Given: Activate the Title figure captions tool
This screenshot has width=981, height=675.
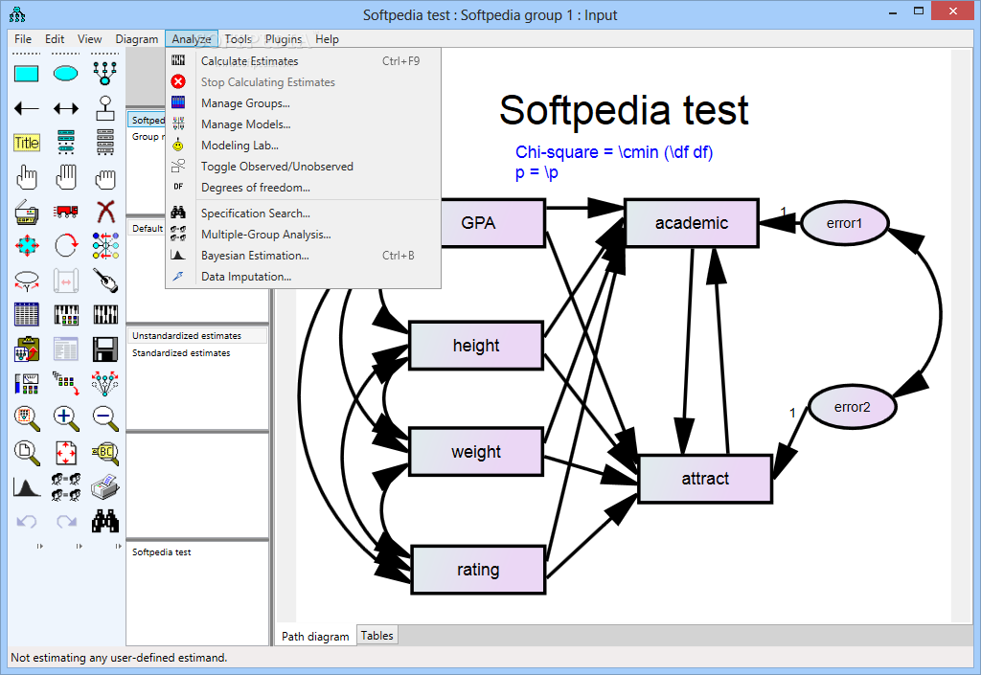Looking at the screenshot, I should (x=26, y=143).
